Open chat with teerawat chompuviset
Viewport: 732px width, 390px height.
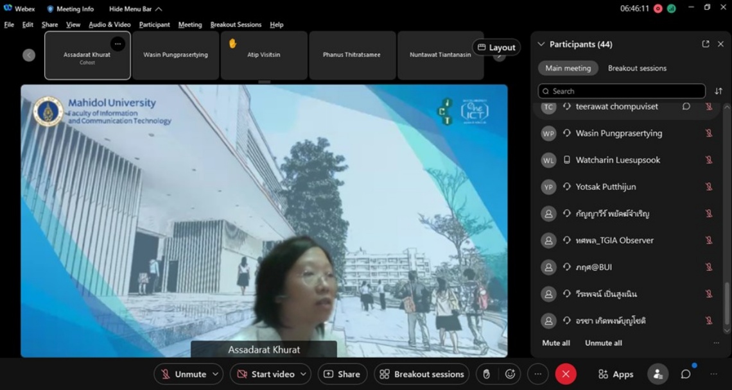tap(686, 106)
